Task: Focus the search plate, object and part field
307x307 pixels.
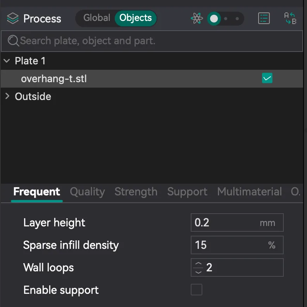Action: coord(152,41)
